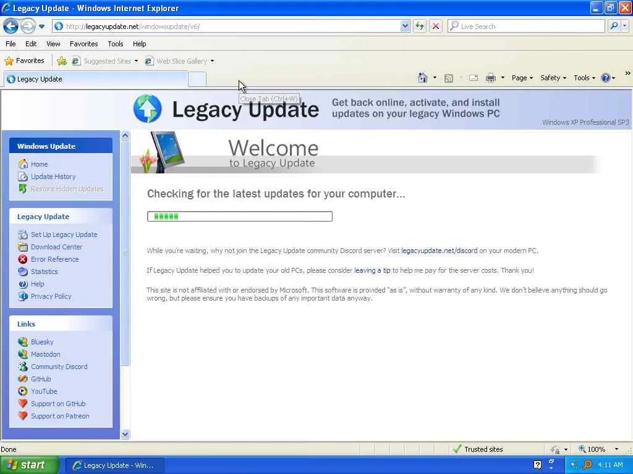Click the Live Search input box
The height and width of the screenshot is (474, 633).
526,27
